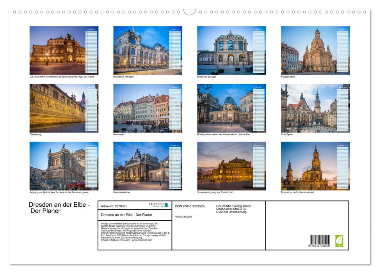The image size is (379, 273).
Task: Click the Neumarkt photo
Action: click(141, 108)
